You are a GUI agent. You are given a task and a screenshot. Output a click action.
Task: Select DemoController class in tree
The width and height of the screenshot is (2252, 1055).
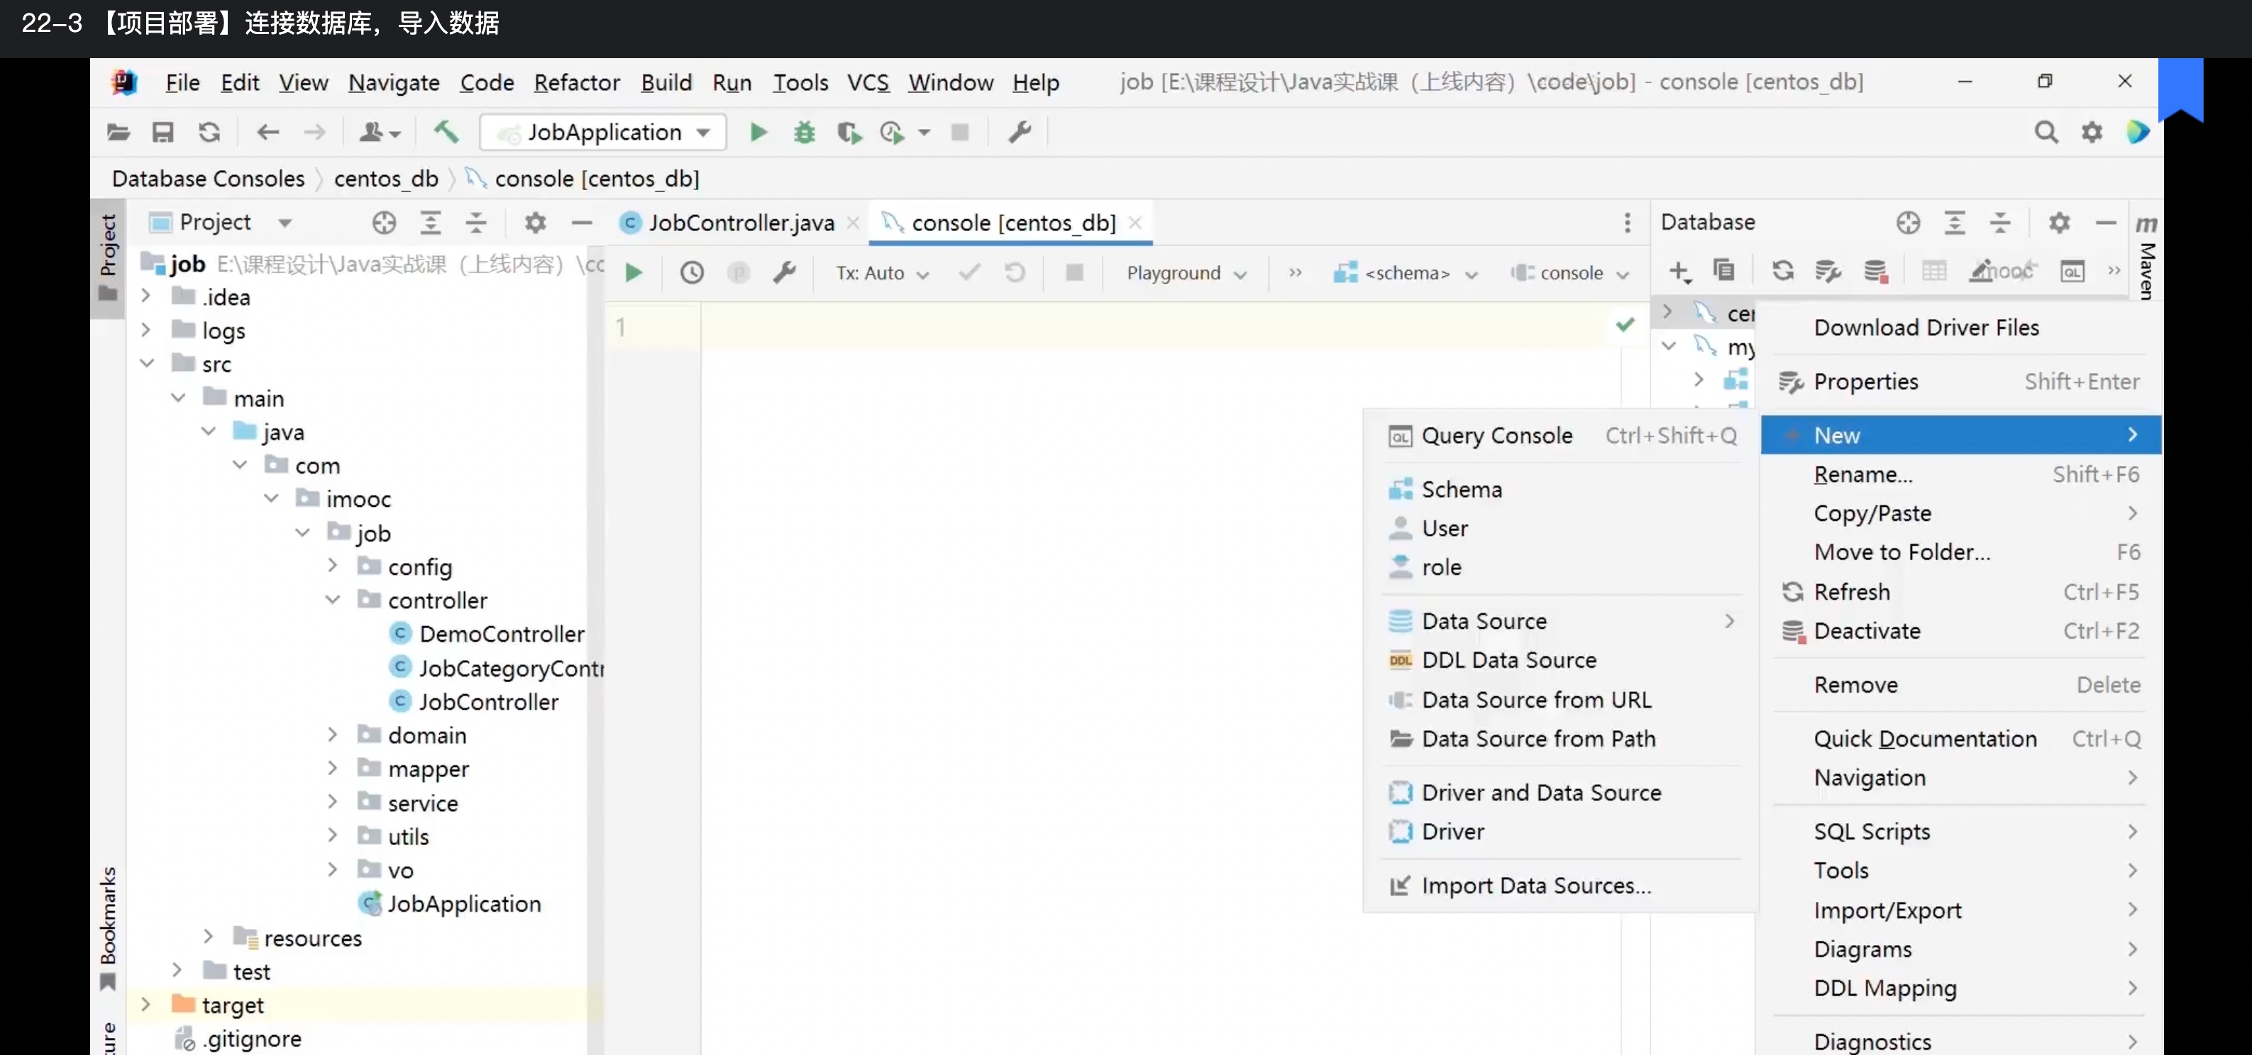coord(501,634)
